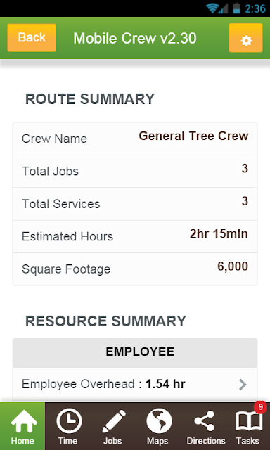Select the Crew Name row
Image resolution: width=270 pixels, height=450 pixels.
tap(135, 139)
